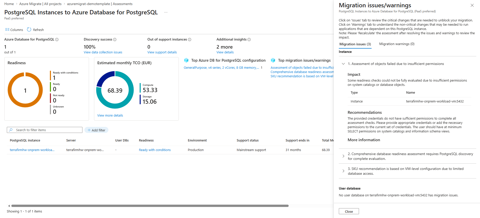Click the horizontal scrollbar under the table
Screen dimensions: 480x218
pos(150,206)
